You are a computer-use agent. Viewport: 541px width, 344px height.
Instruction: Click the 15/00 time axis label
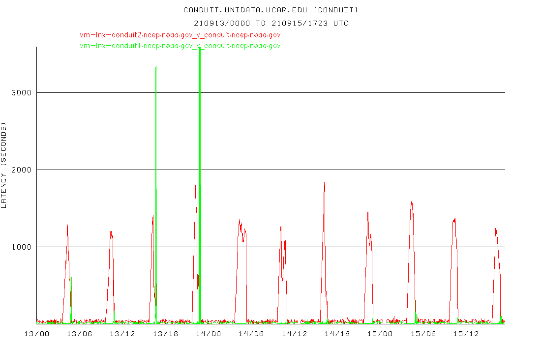[x=381, y=334]
